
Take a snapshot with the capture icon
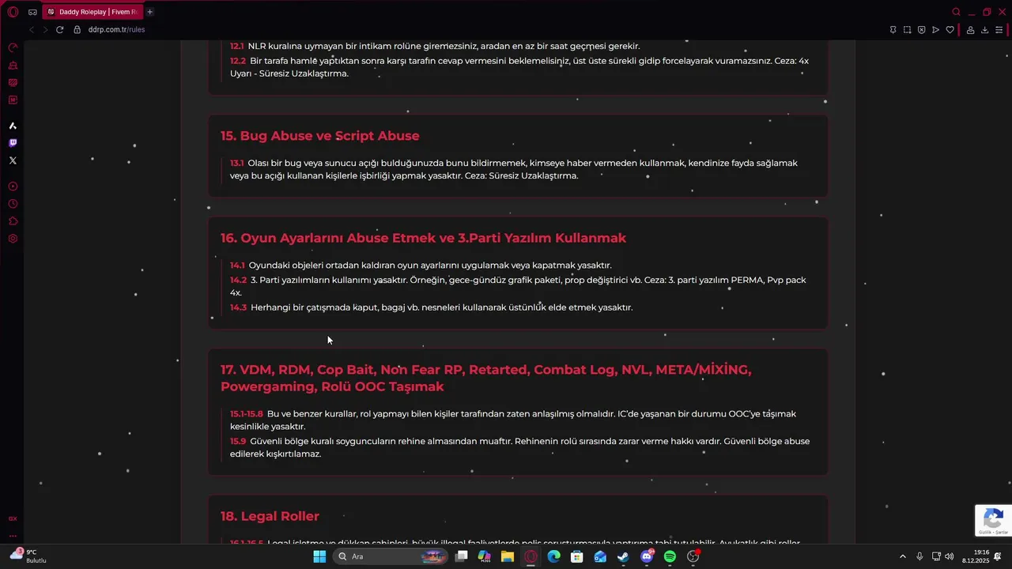907,30
